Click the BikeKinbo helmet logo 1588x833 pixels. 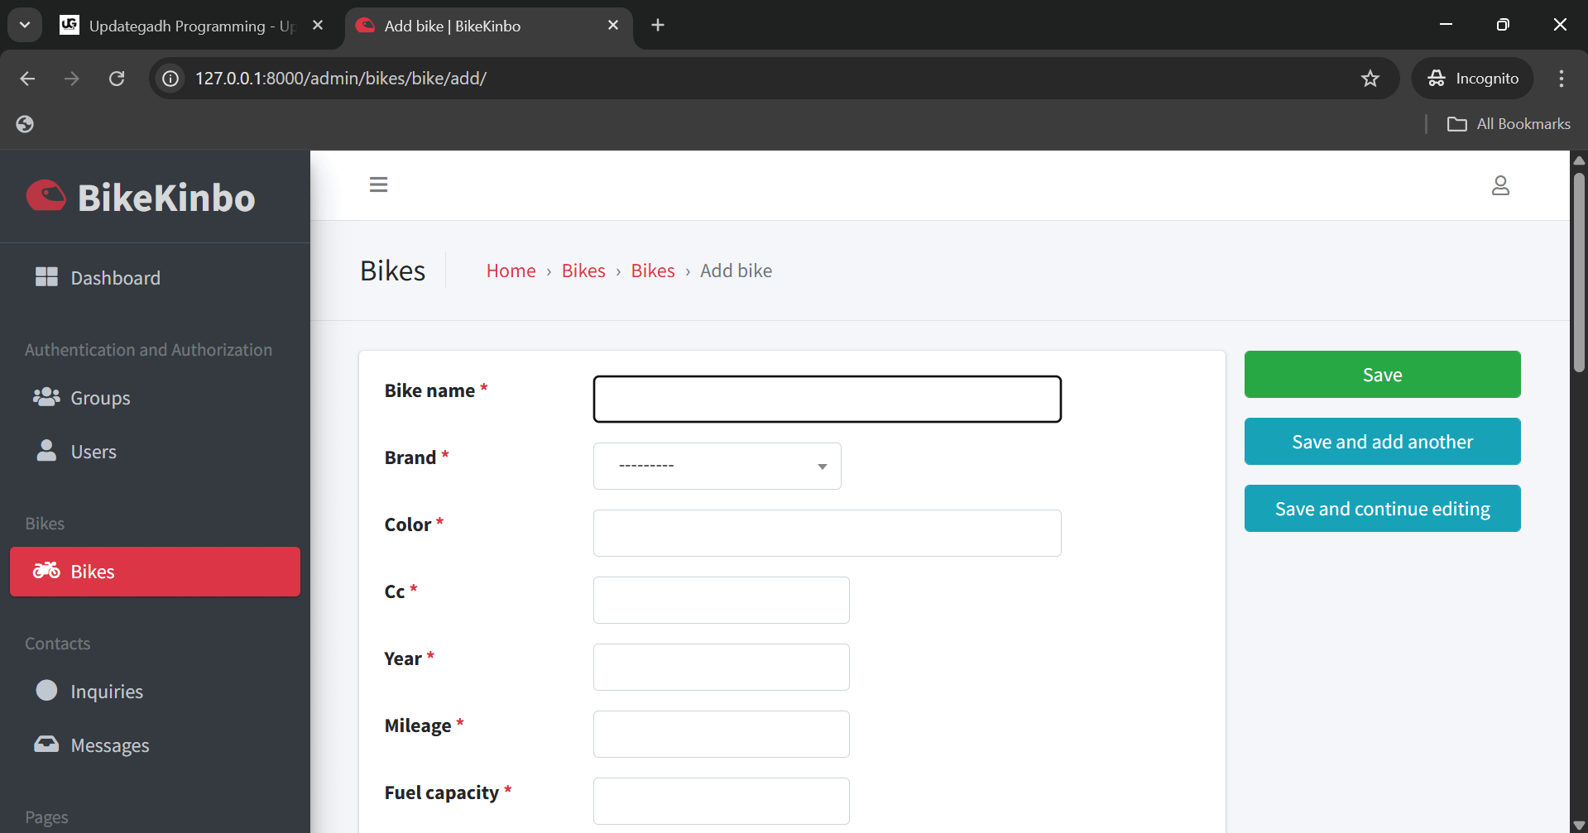click(46, 195)
